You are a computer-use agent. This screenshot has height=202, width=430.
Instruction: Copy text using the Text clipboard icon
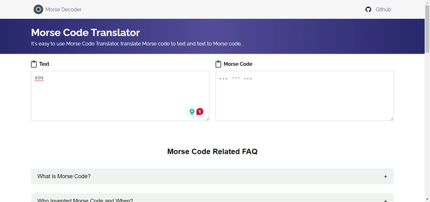(x=34, y=64)
